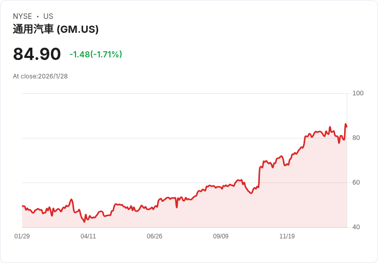378x263 pixels.
Task: Click the At close 2026/1/28 date text
Action: 40,76
